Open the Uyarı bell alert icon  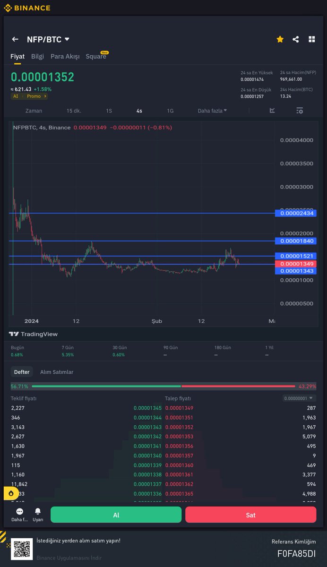[38, 512]
